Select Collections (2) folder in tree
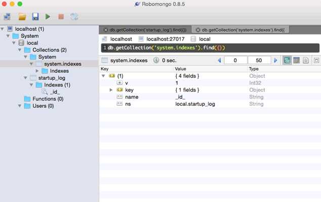321x202 pixels. 49,50
